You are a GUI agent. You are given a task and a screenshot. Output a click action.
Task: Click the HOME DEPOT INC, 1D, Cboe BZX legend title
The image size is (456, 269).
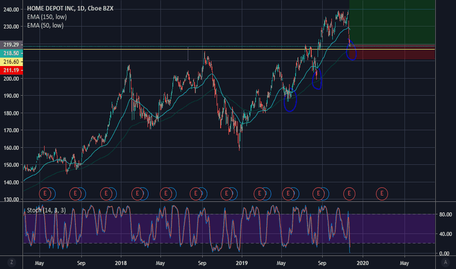tap(70, 8)
